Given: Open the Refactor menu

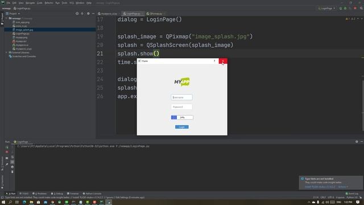Looking at the screenshot, I should tap(49, 3).
